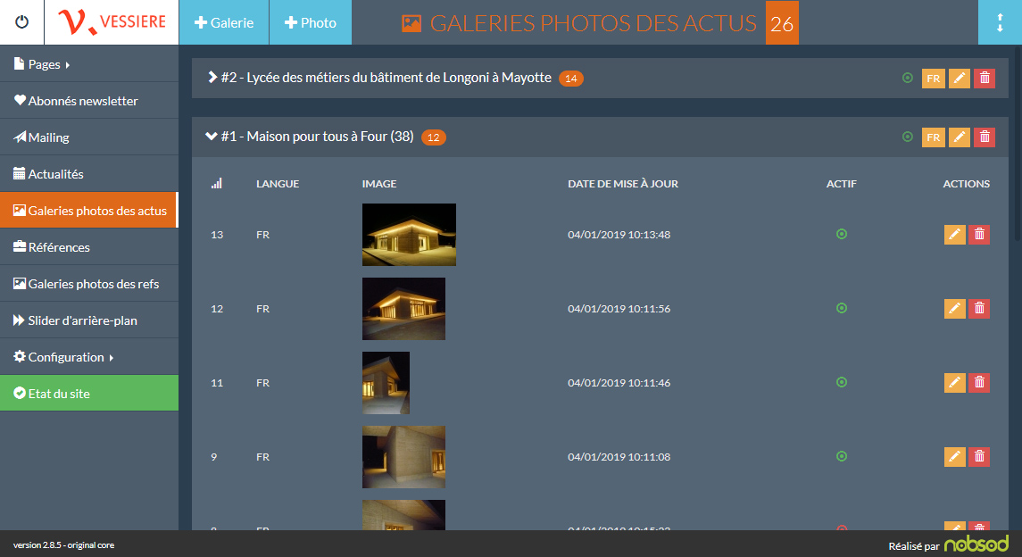Select Galeries photos des actus
The width and height of the screenshot is (1022, 557).
[88, 210]
